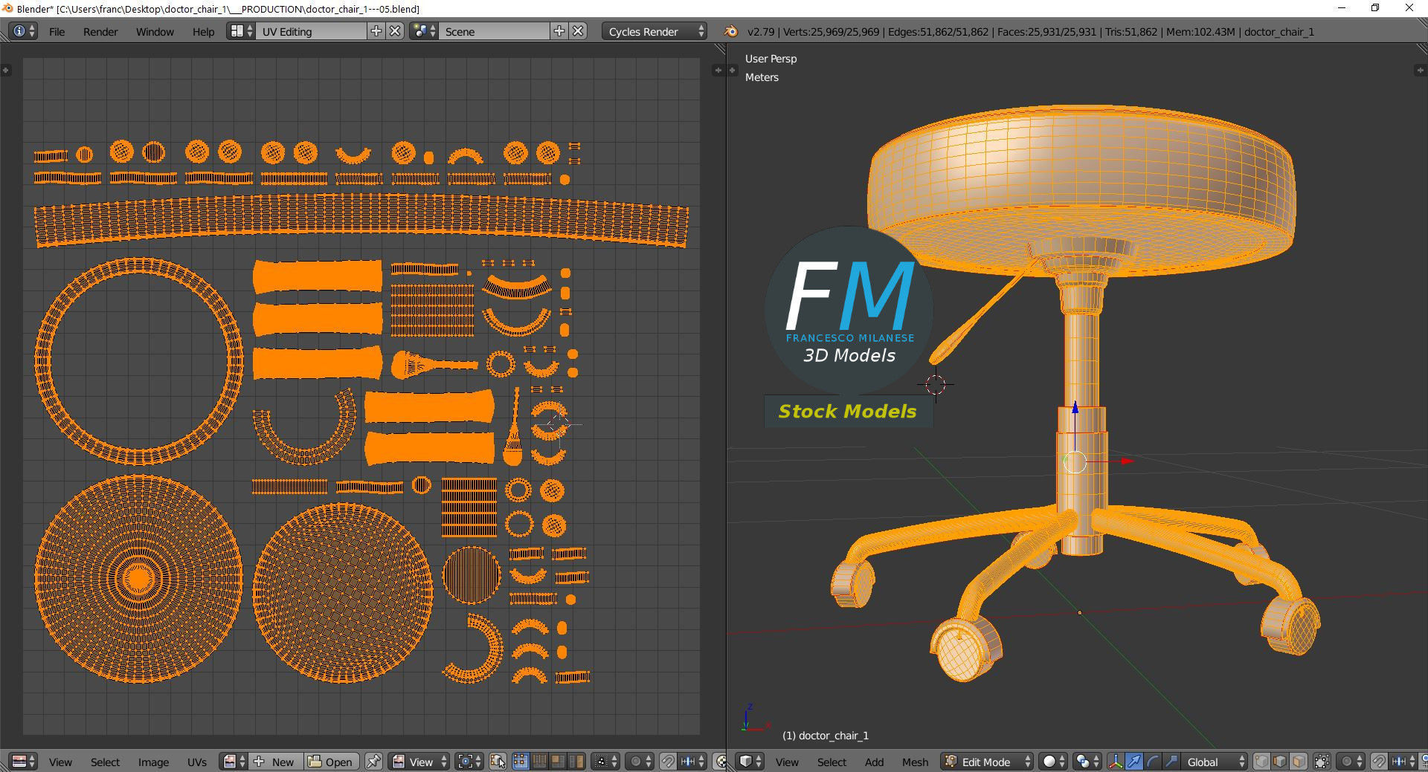Select mesh edge select mode
Image resolution: width=1428 pixels, height=772 pixels.
point(1280,762)
